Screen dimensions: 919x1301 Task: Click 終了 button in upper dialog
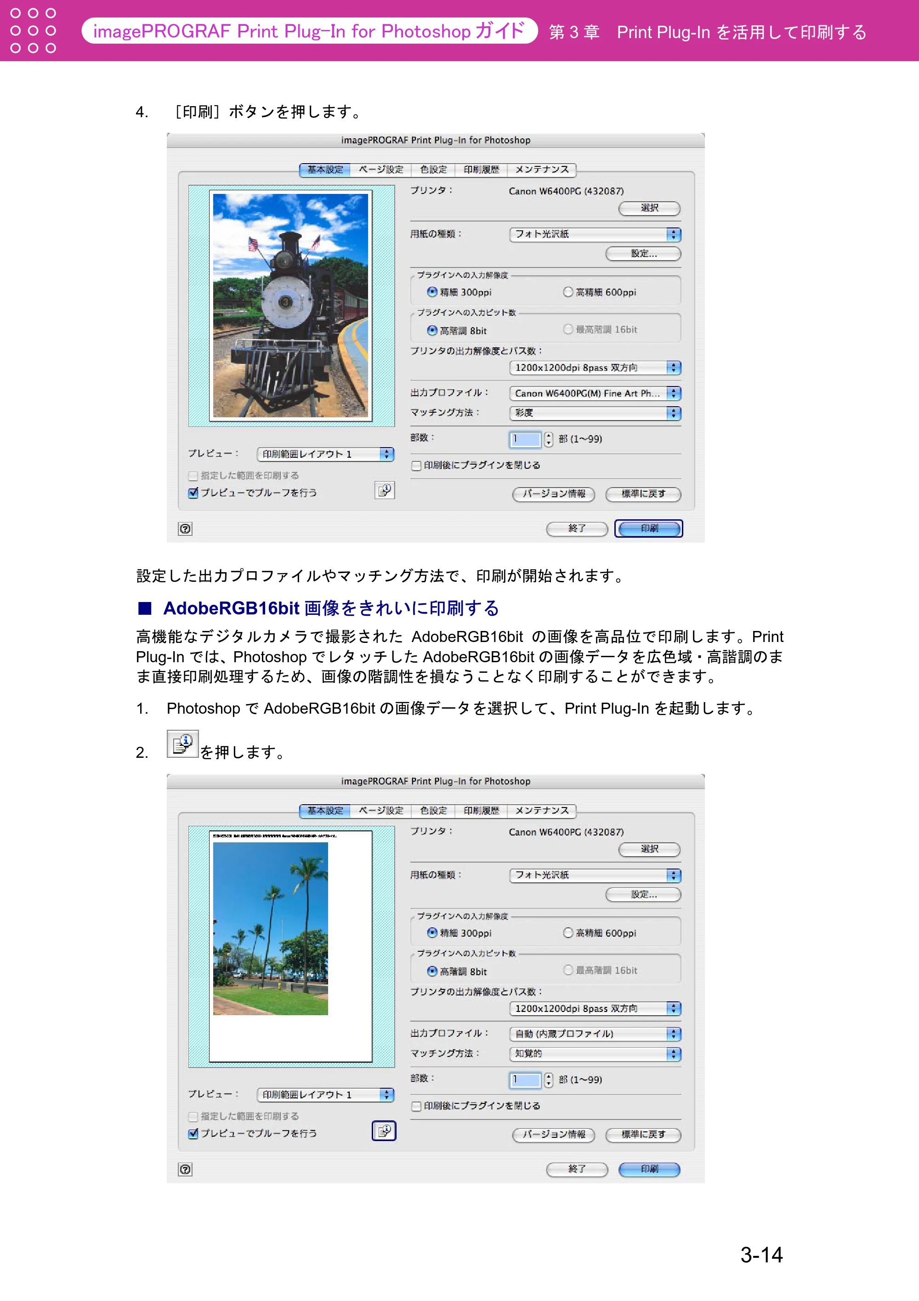tap(577, 528)
